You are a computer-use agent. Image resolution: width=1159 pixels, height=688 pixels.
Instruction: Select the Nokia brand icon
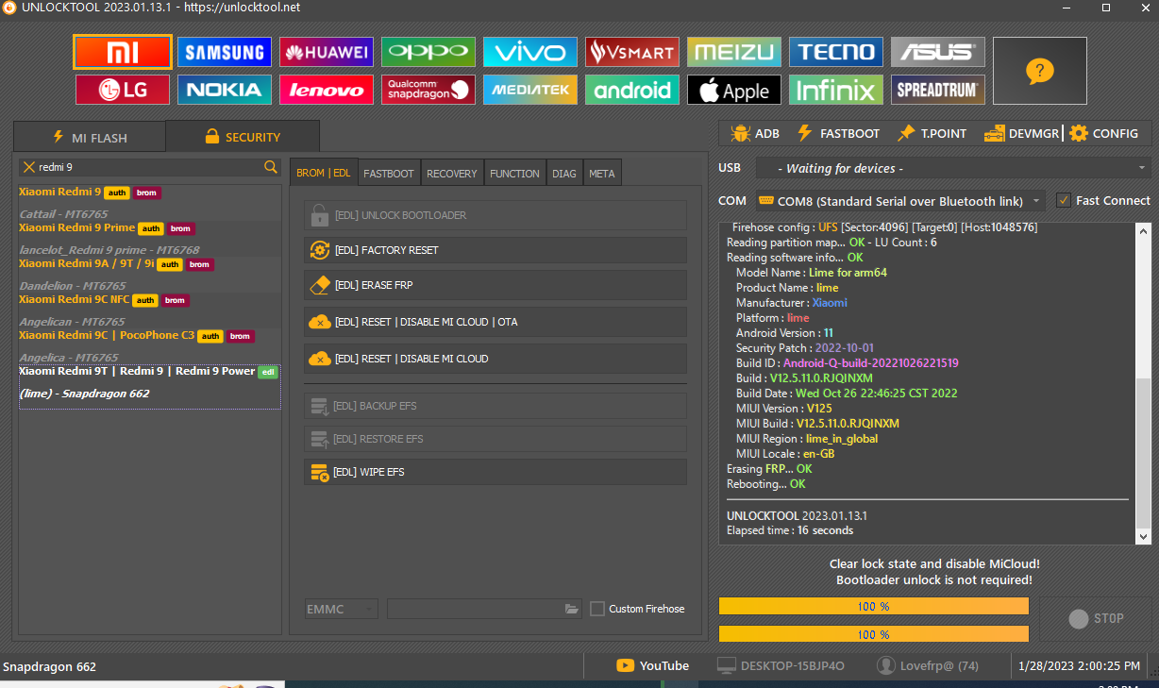pyautogui.click(x=225, y=90)
